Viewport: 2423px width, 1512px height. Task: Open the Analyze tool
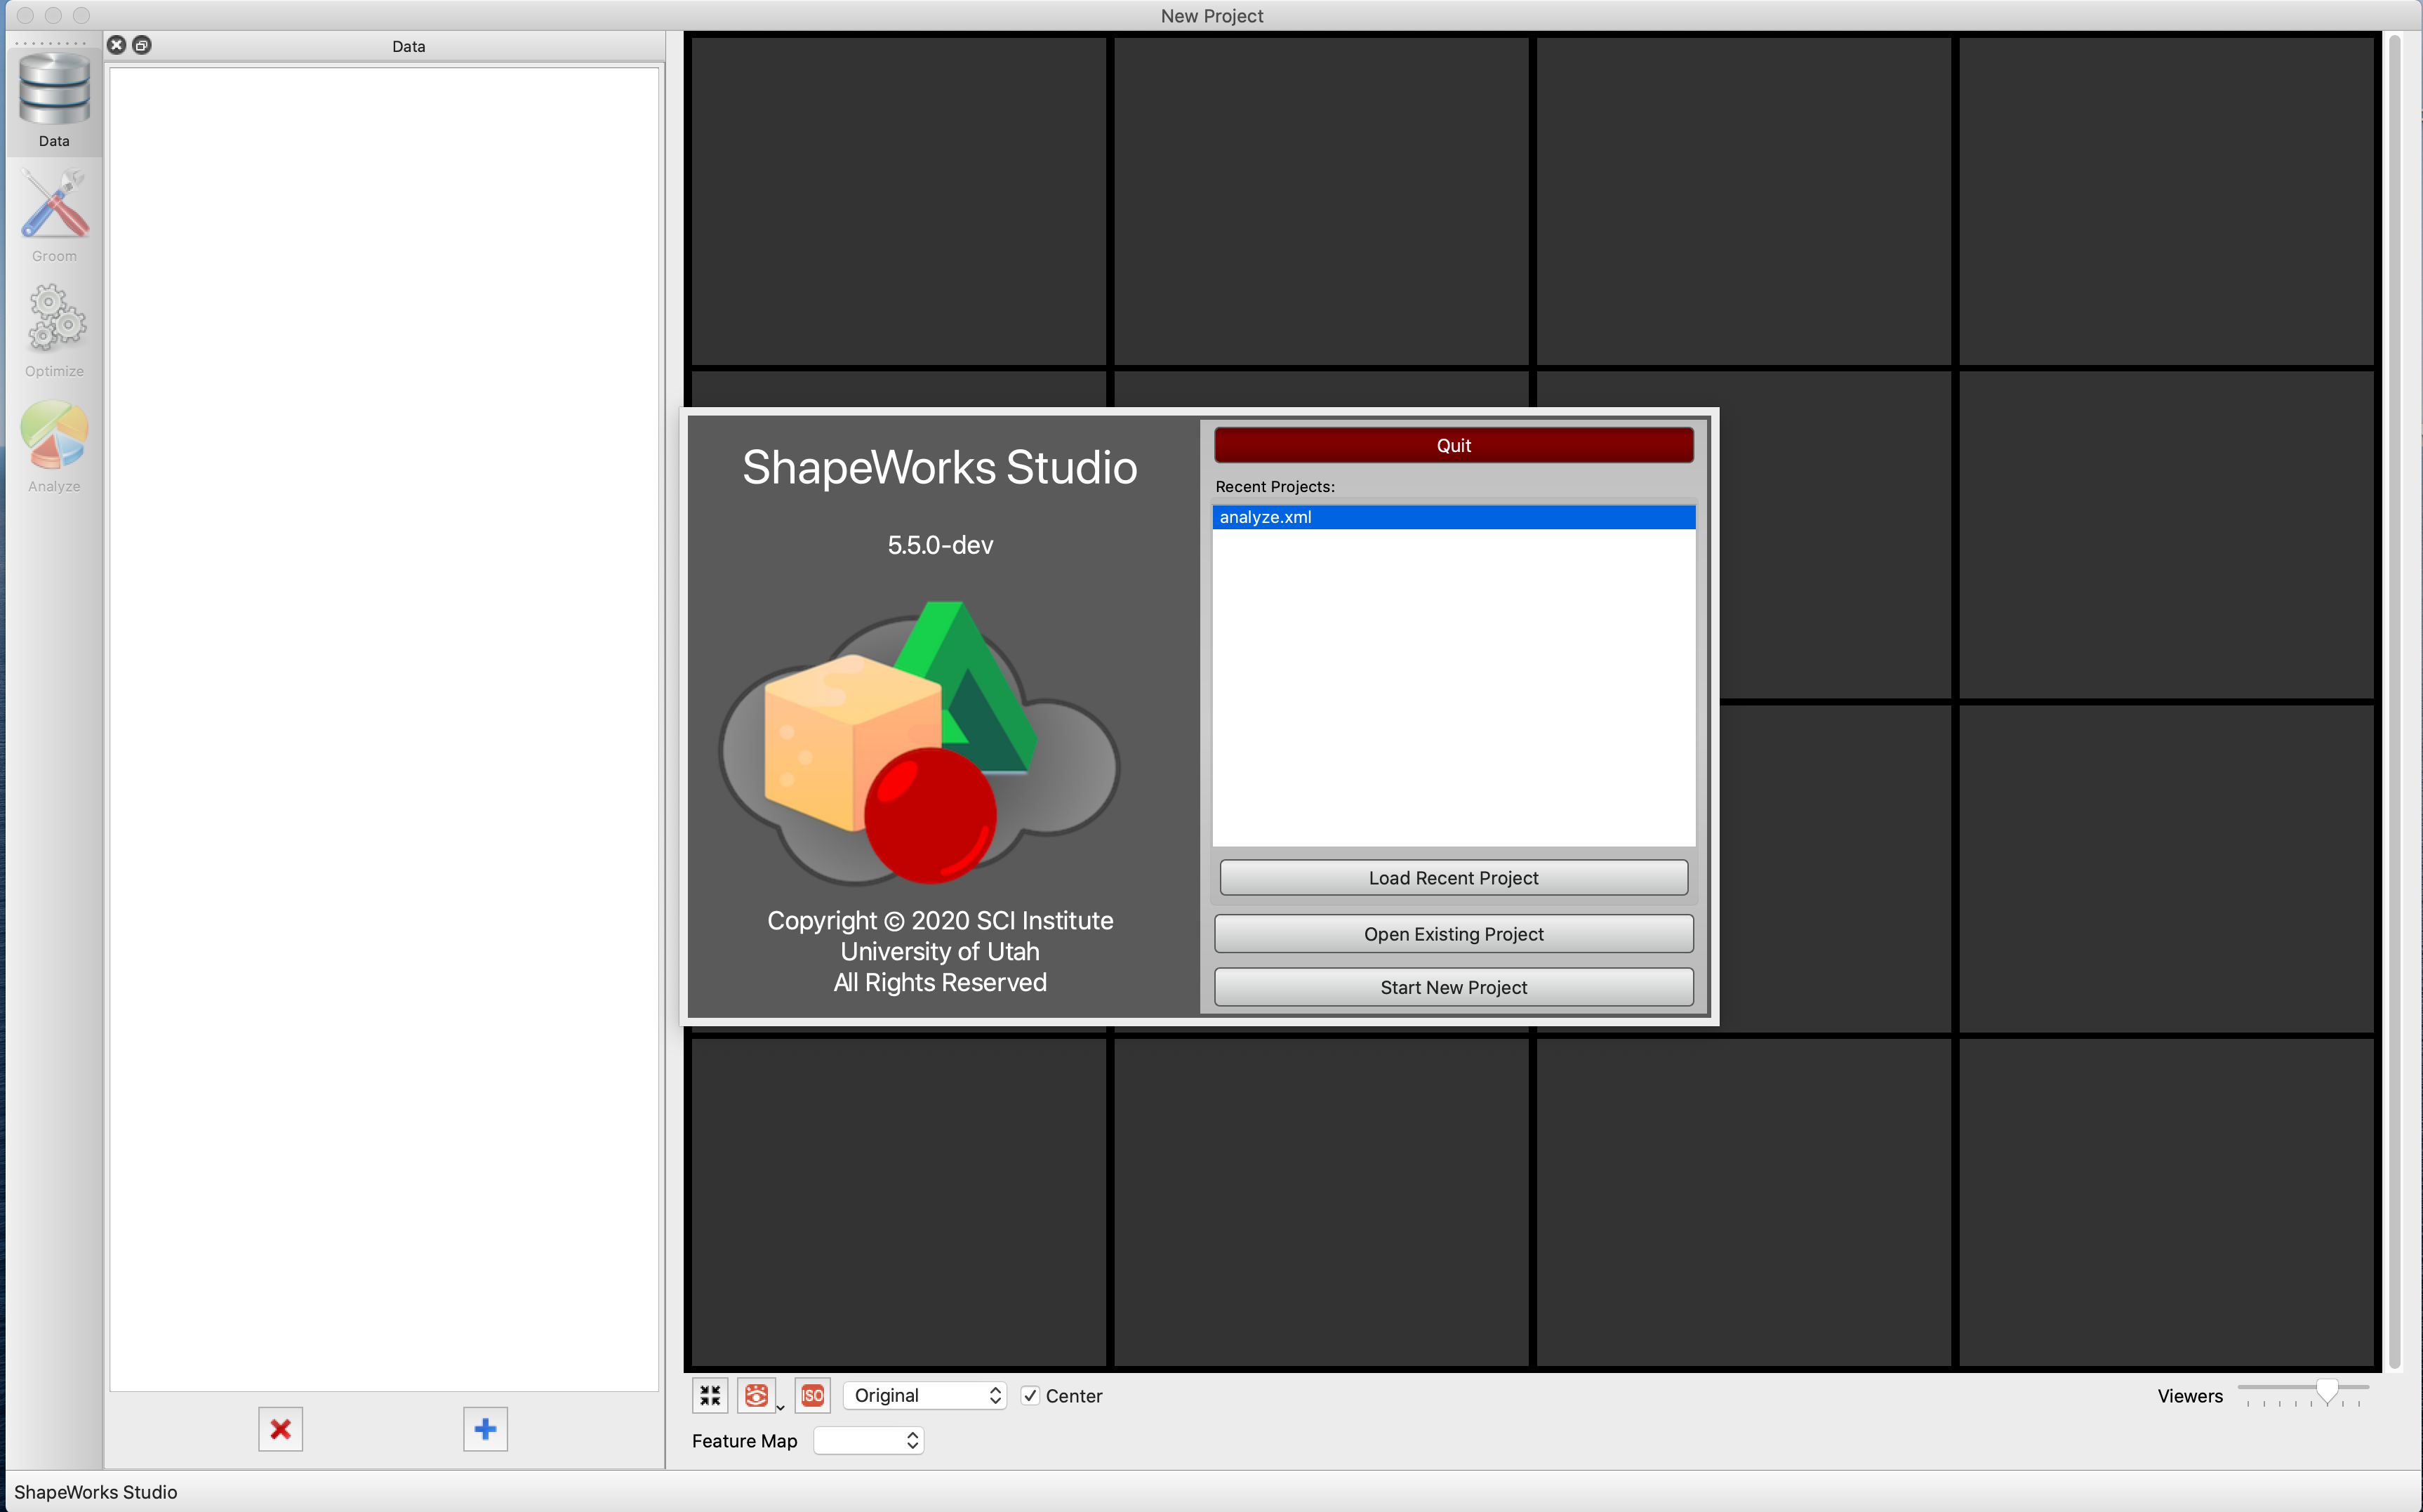pos(54,445)
